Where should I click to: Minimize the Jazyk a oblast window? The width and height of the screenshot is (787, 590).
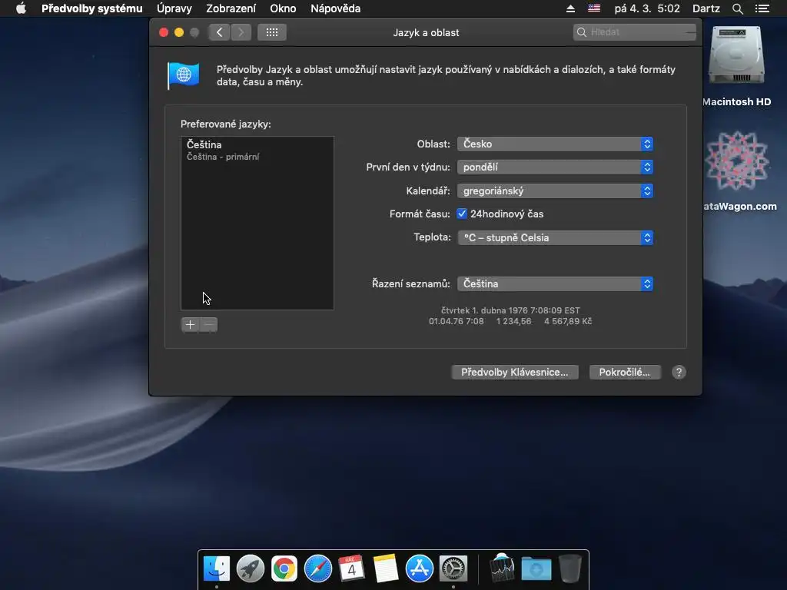click(178, 32)
